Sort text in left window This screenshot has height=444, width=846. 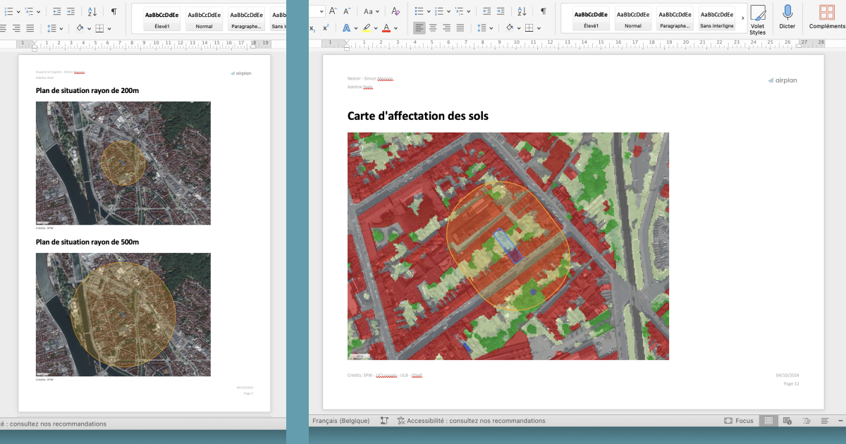[93, 11]
